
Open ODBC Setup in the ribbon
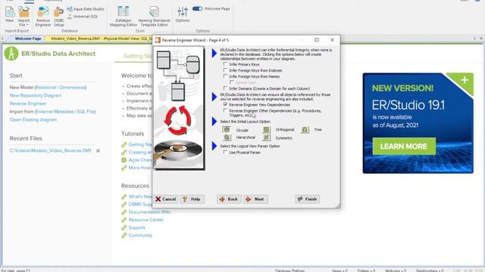coord(59,16)
